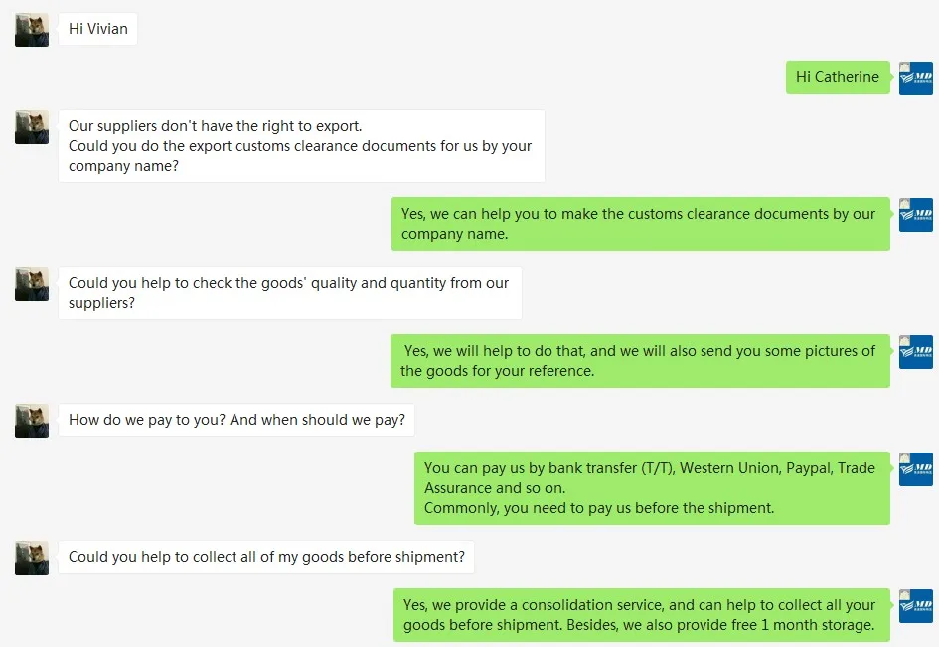Click the reply promising pictures of the goods
939x647 pixels.
(640, 361)
